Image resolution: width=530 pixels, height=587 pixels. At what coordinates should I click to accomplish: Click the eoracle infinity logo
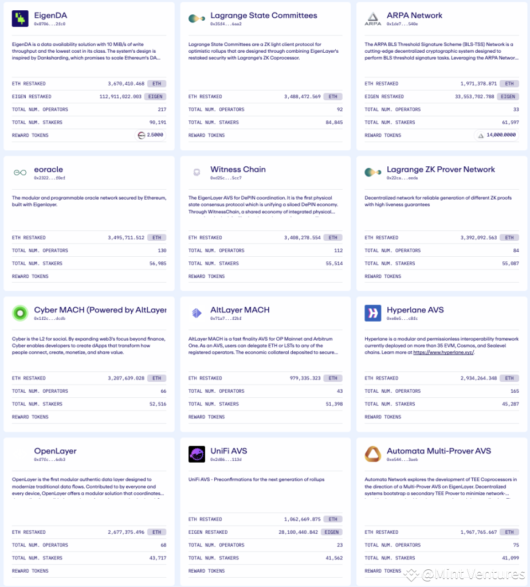click(20, 173)
